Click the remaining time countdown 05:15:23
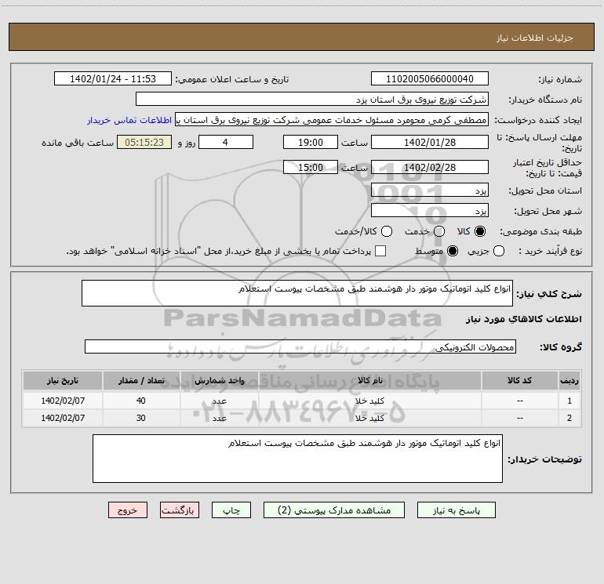The height and width of the screenshot is (584, 604). (144, 142)
